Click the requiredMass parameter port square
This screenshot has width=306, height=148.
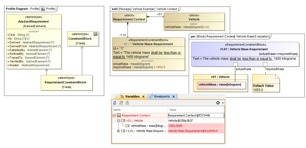(265, 64)
